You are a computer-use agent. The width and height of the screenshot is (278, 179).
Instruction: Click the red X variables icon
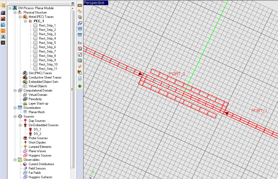point(80,48)
